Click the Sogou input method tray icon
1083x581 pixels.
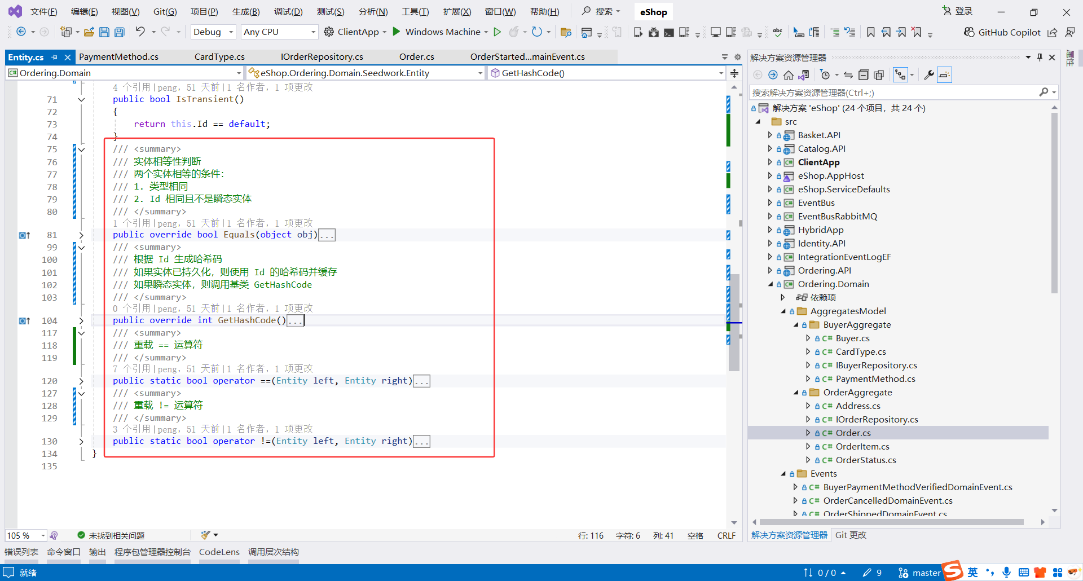(x=953, y=571)
